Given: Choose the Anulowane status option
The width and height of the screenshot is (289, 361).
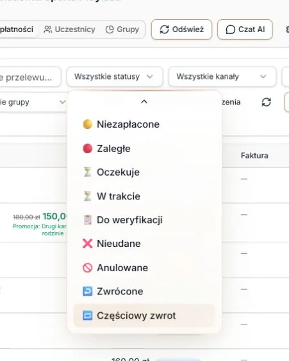Looking at the screenshot, I should click(144, 267).
